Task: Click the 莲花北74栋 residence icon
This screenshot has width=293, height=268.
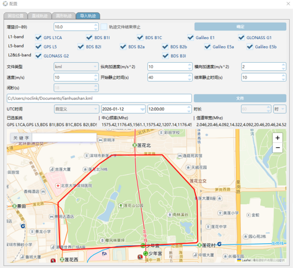Action: click(85, 169)
